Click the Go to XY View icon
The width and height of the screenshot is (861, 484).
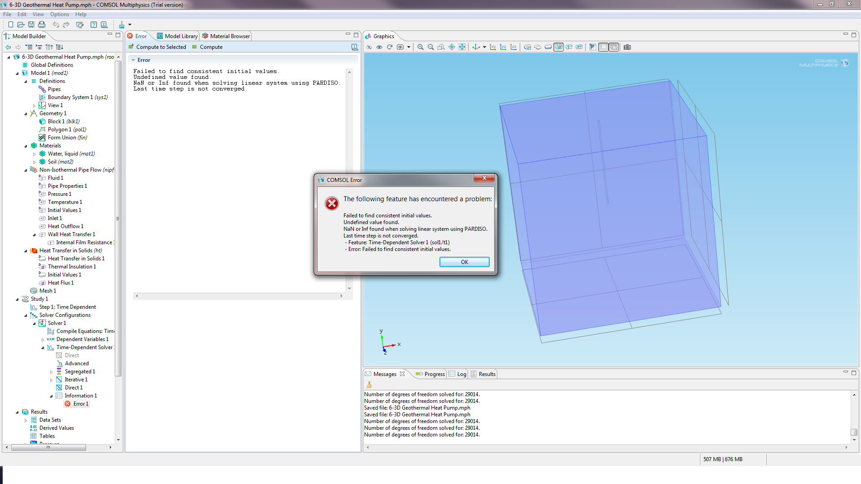click(493, 47)
